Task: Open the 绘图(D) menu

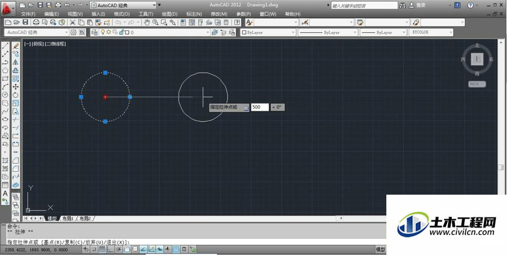Action: click(x=169, y=14)
